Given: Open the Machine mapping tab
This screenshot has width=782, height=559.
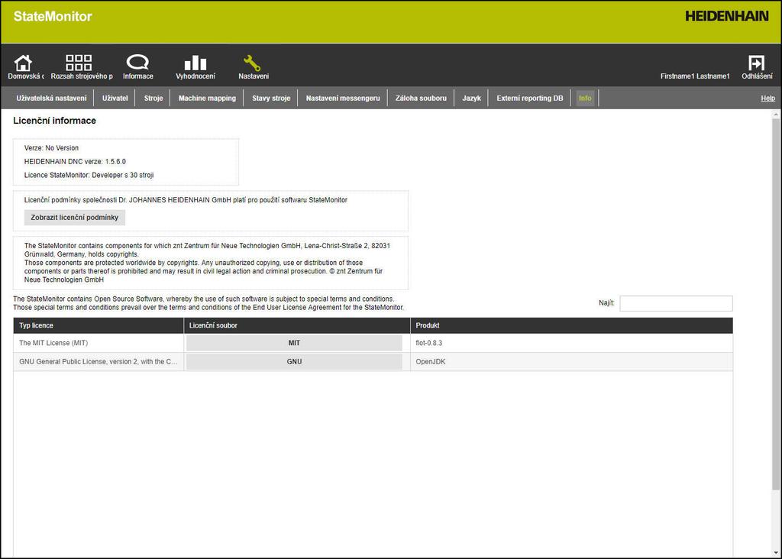Looking at the screenshot, I should tap(208, 99).
